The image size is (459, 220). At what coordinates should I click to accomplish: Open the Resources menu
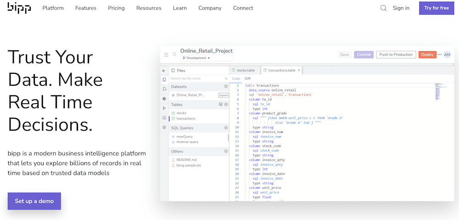149,8
